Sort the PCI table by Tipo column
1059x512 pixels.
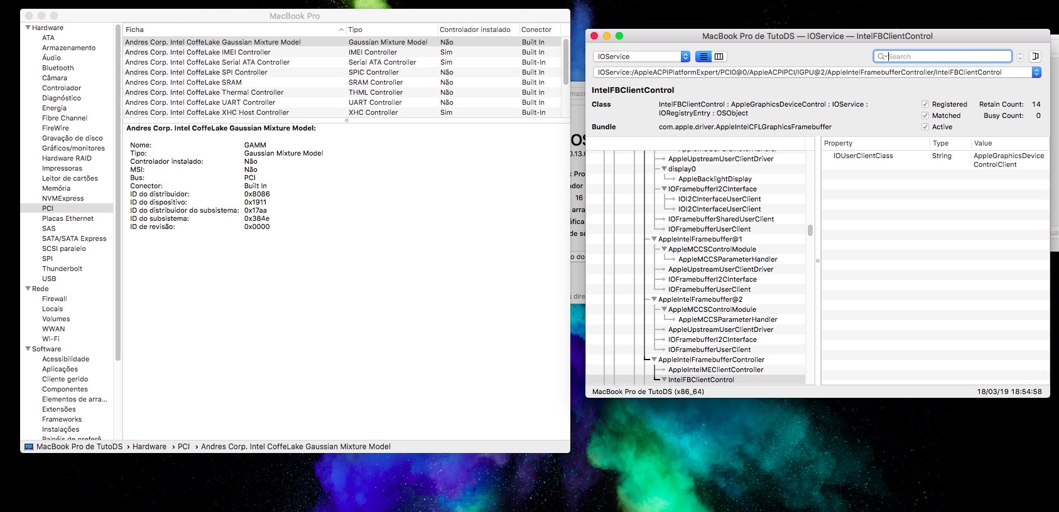coord(391,29)
